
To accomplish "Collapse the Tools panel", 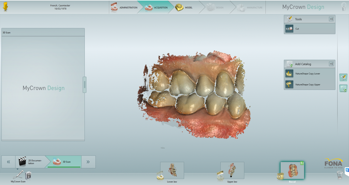I will pos(331,19).
